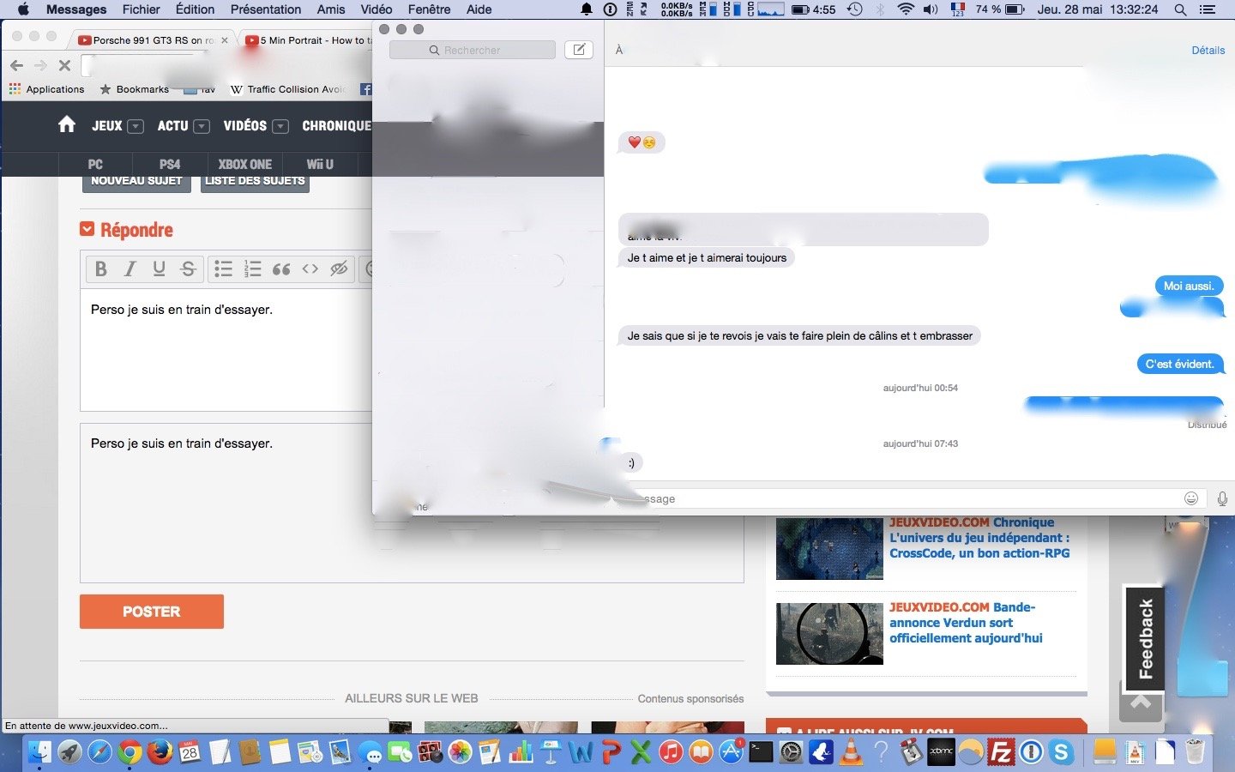Insert a bulleted list in the reply editor
Image resolution: width=1235 pixels, height=772 pixels.
click(223, 269)
